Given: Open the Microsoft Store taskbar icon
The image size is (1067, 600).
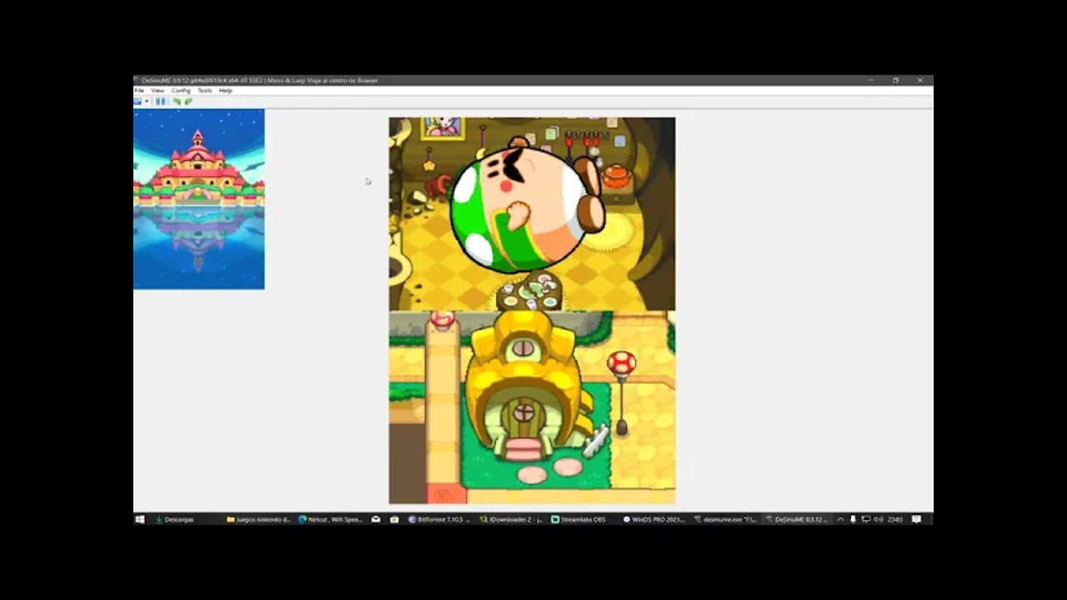Looking at the screenshot, I should pyautogui.click(x=394, y=519).
